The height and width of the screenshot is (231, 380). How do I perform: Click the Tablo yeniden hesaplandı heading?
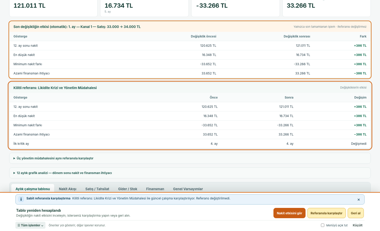click(x=39, y=210)
